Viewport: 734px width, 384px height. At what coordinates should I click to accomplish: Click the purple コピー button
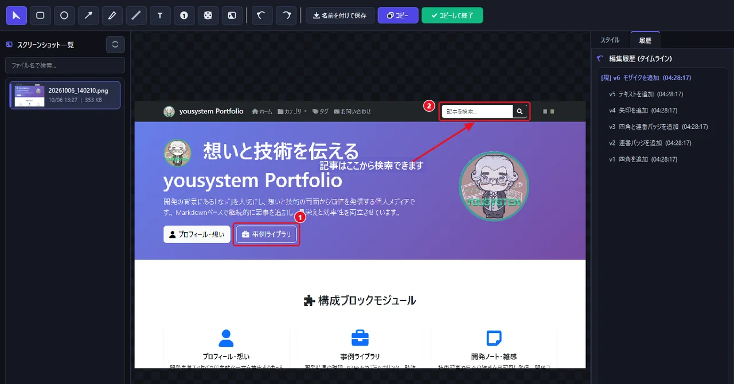click(x=398, y=15)
